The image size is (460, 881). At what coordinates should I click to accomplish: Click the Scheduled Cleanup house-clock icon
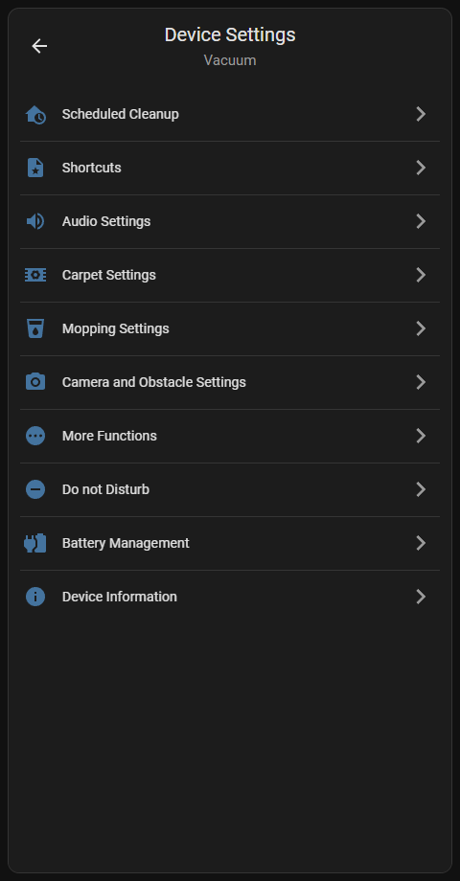(x=35, y=115)
